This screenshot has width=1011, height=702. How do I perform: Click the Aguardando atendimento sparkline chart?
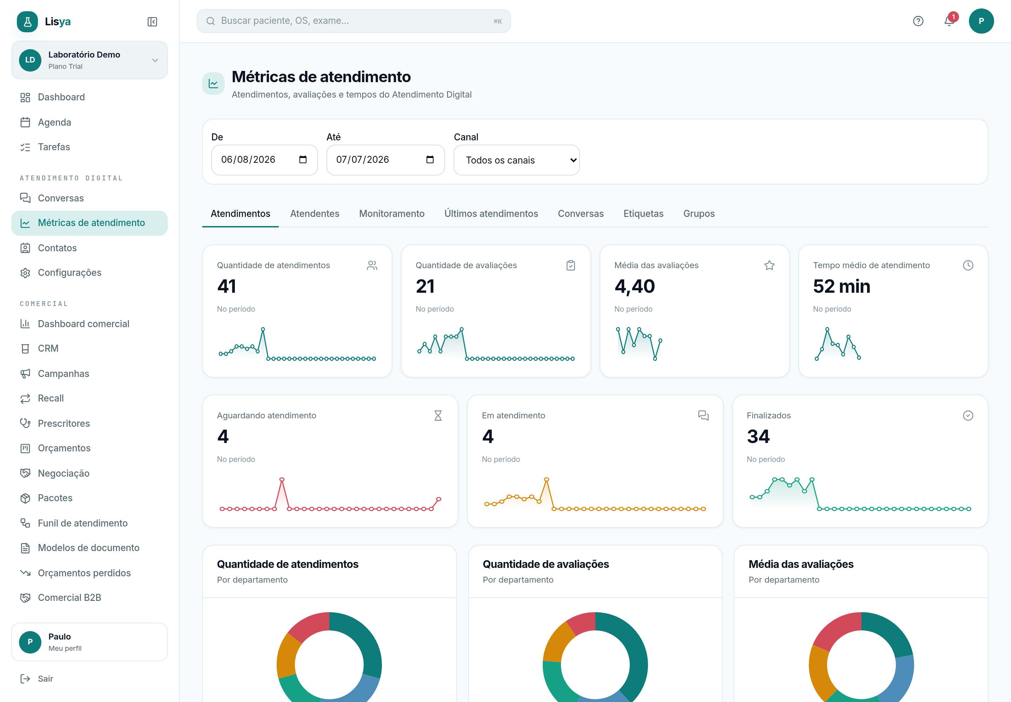click(330, 495)
